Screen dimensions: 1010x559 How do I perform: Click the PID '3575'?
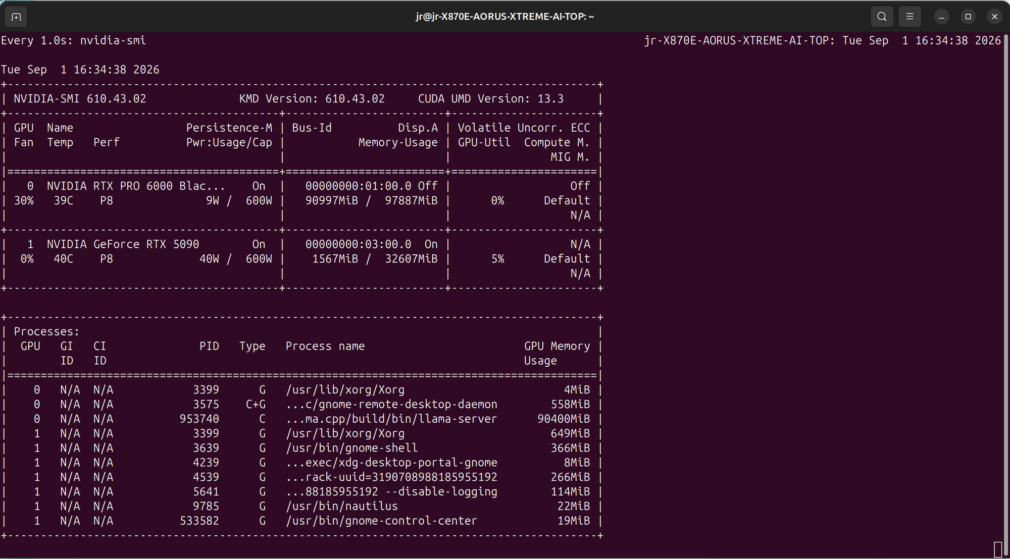206,405
